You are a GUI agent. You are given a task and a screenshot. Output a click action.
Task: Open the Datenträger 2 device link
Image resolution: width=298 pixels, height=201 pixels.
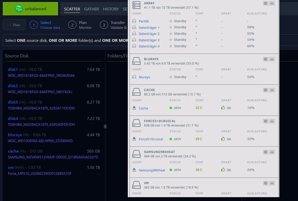coord(149,34)
